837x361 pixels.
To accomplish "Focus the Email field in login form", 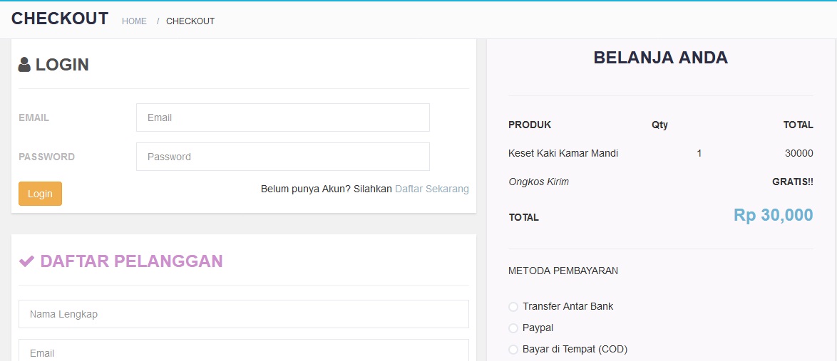I will tap(282, 117).
